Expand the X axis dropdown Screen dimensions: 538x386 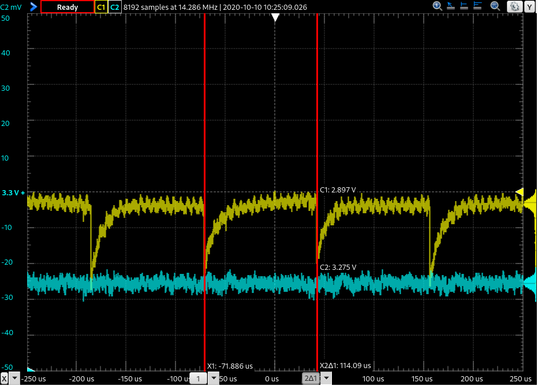click(15, 378)
